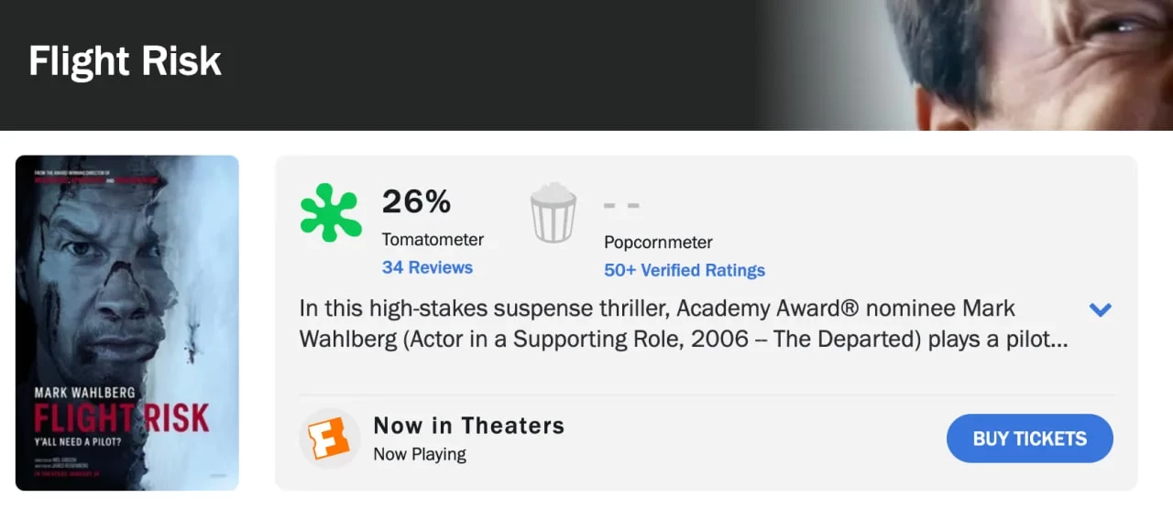Click the Now in Theaters heading
1173x530 pixels.
pyautogui.click(x=468, y=426)
